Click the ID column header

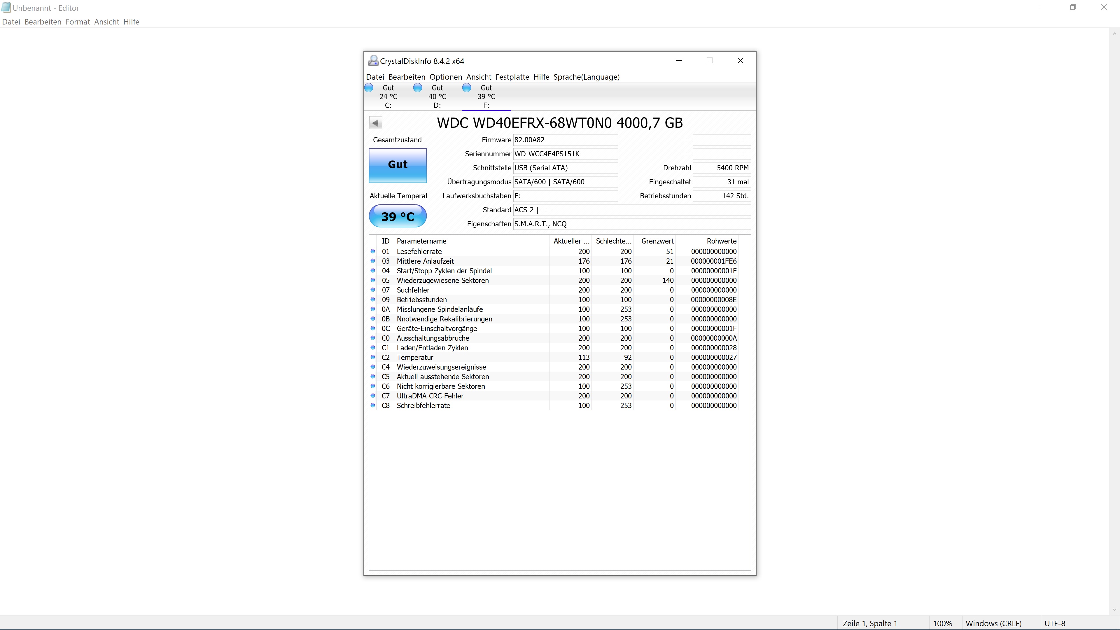[x=386, y=241]
